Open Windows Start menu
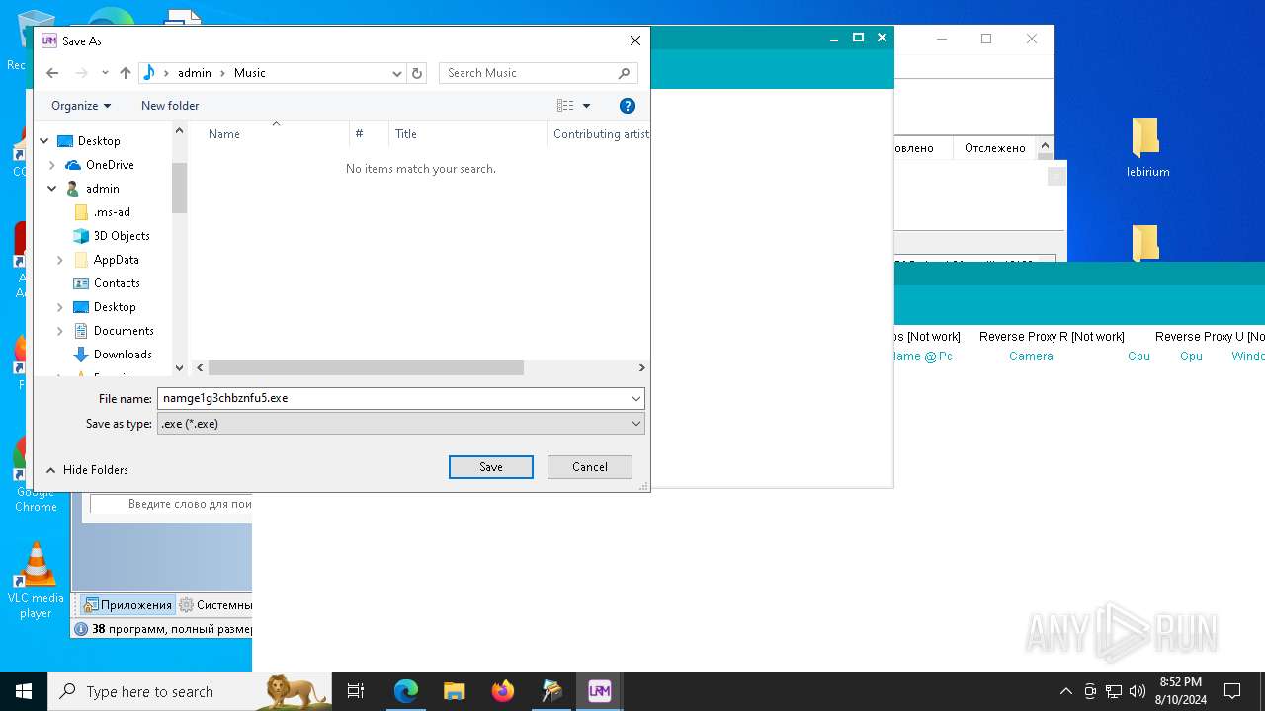Image resolution: width=1265 pixels, height=711 pixels. tap(24, 691)
